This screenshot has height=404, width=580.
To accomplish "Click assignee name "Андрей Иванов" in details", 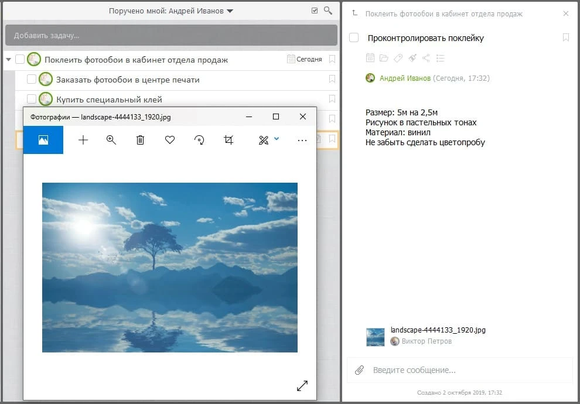I will (405, 78).
